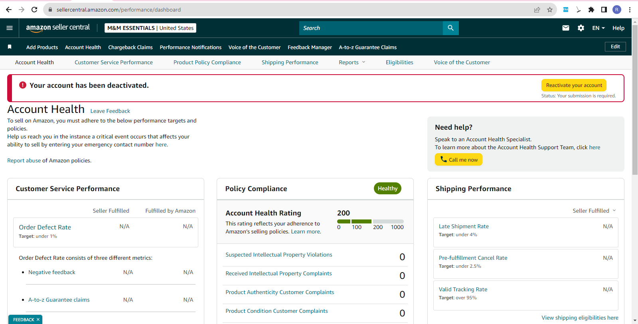Open the A-to-z Guarantee claims metric link
Screen dimensions: 638x324
tap(59, 300)
